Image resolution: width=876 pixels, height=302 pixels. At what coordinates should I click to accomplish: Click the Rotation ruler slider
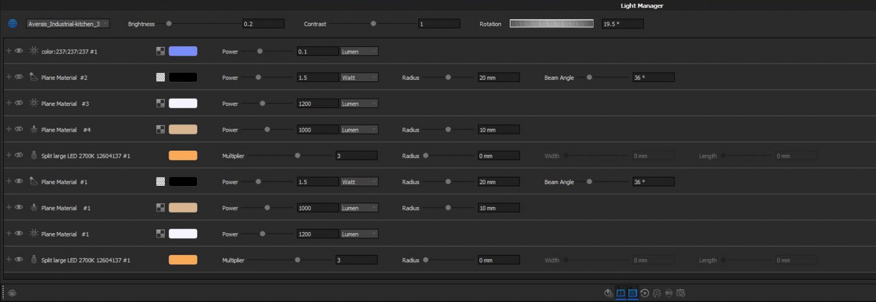point(552,23)
